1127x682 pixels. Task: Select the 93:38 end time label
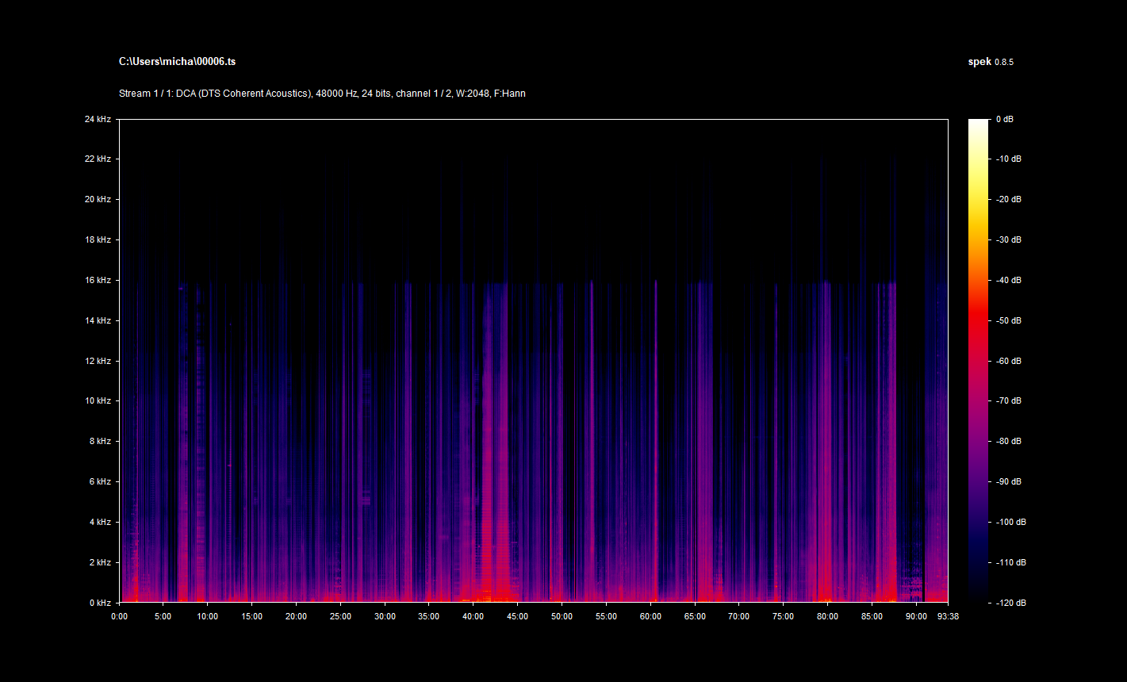(x=948, y=615)
